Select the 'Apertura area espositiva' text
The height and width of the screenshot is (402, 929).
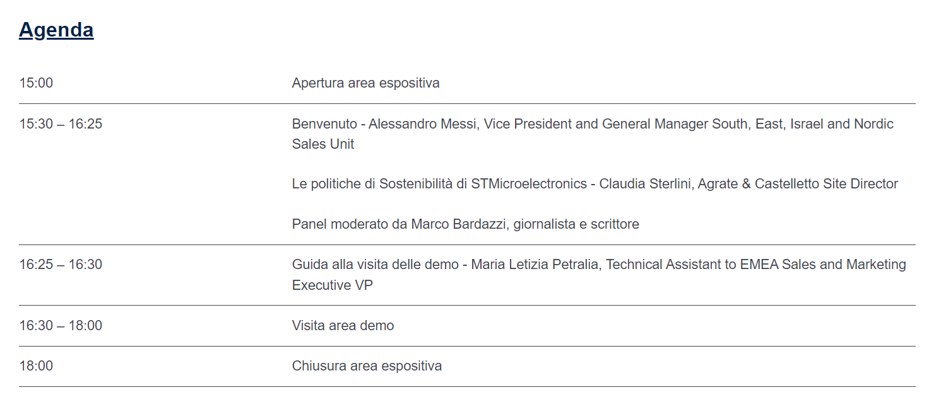click(x=365, y=83)
